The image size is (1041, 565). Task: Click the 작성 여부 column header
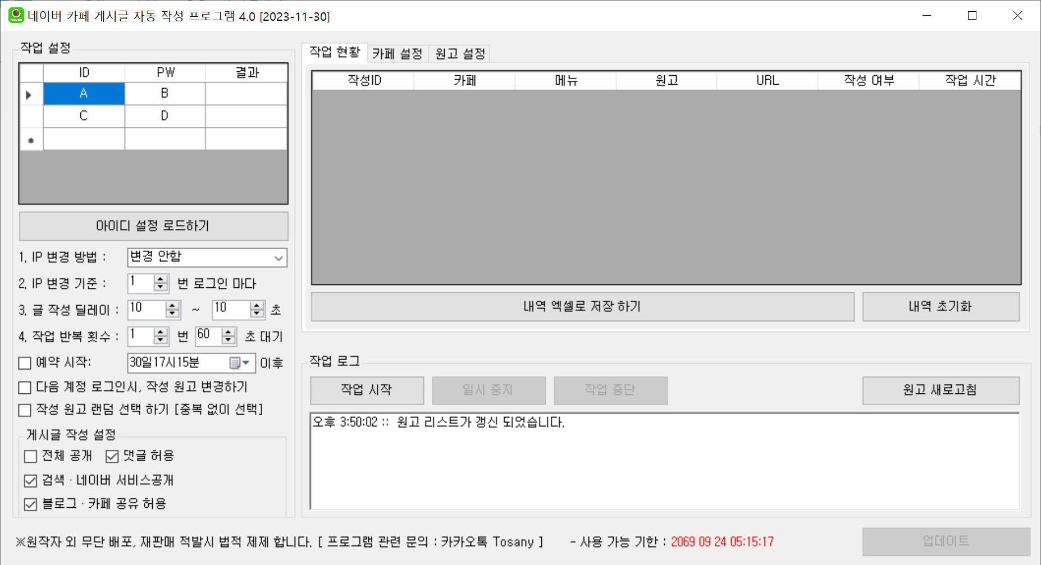tap(869, 81)
